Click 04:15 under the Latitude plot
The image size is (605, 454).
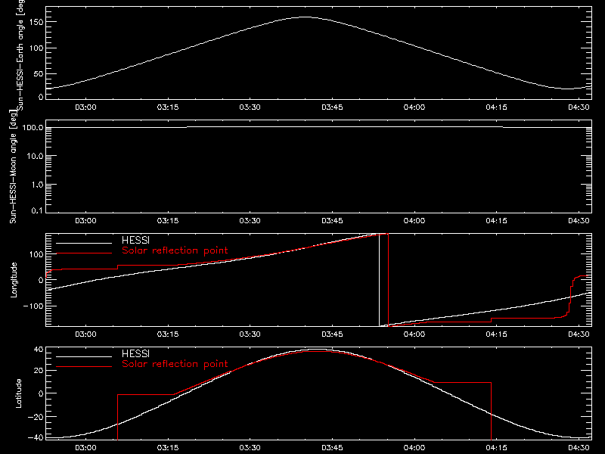coord(497,448)
